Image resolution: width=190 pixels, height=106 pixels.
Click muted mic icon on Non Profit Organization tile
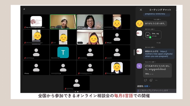pyautogui.click(x=25, y=27)
